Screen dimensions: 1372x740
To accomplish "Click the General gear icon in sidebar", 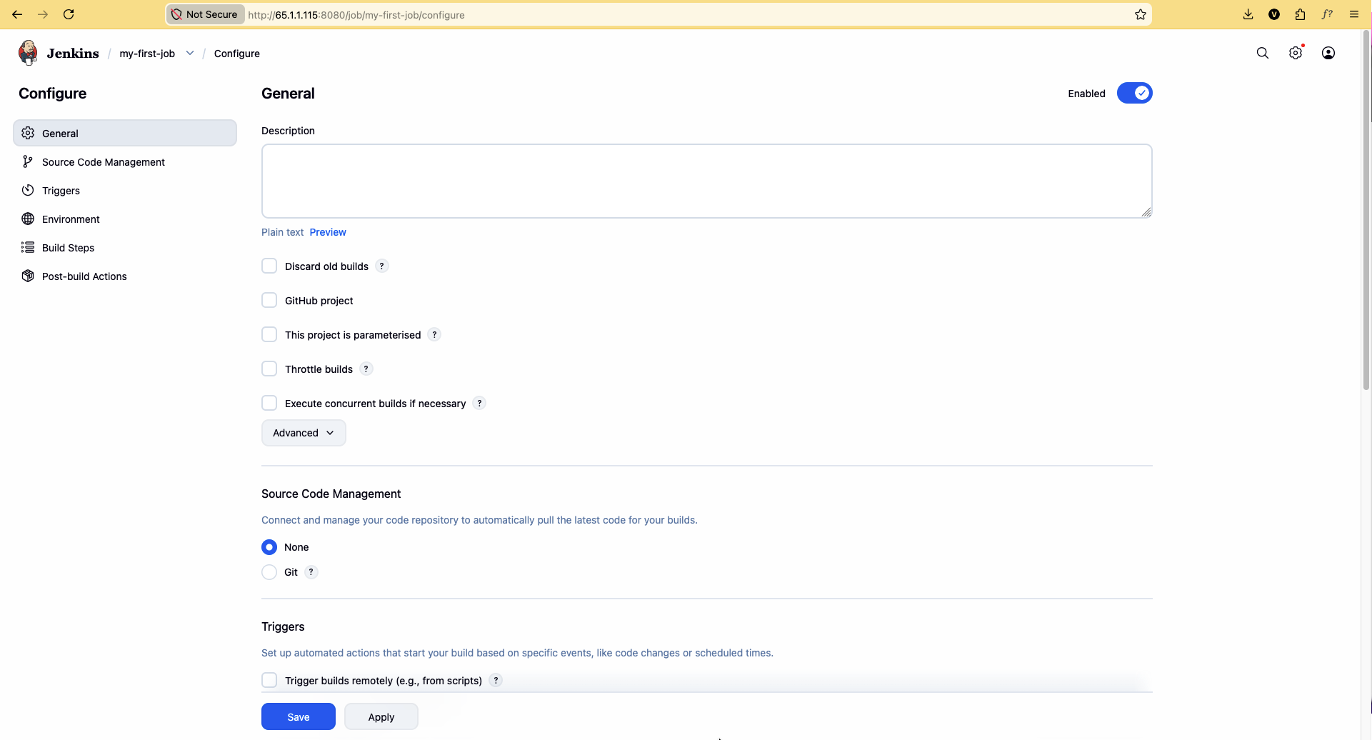I will pyautogui.click(x=28, y=133).
